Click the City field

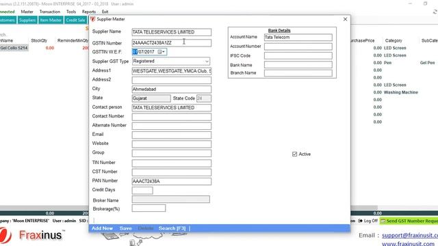(x=172, y=90)
